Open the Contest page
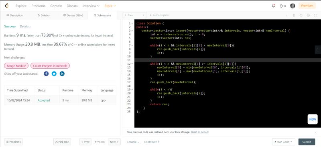 56,6
